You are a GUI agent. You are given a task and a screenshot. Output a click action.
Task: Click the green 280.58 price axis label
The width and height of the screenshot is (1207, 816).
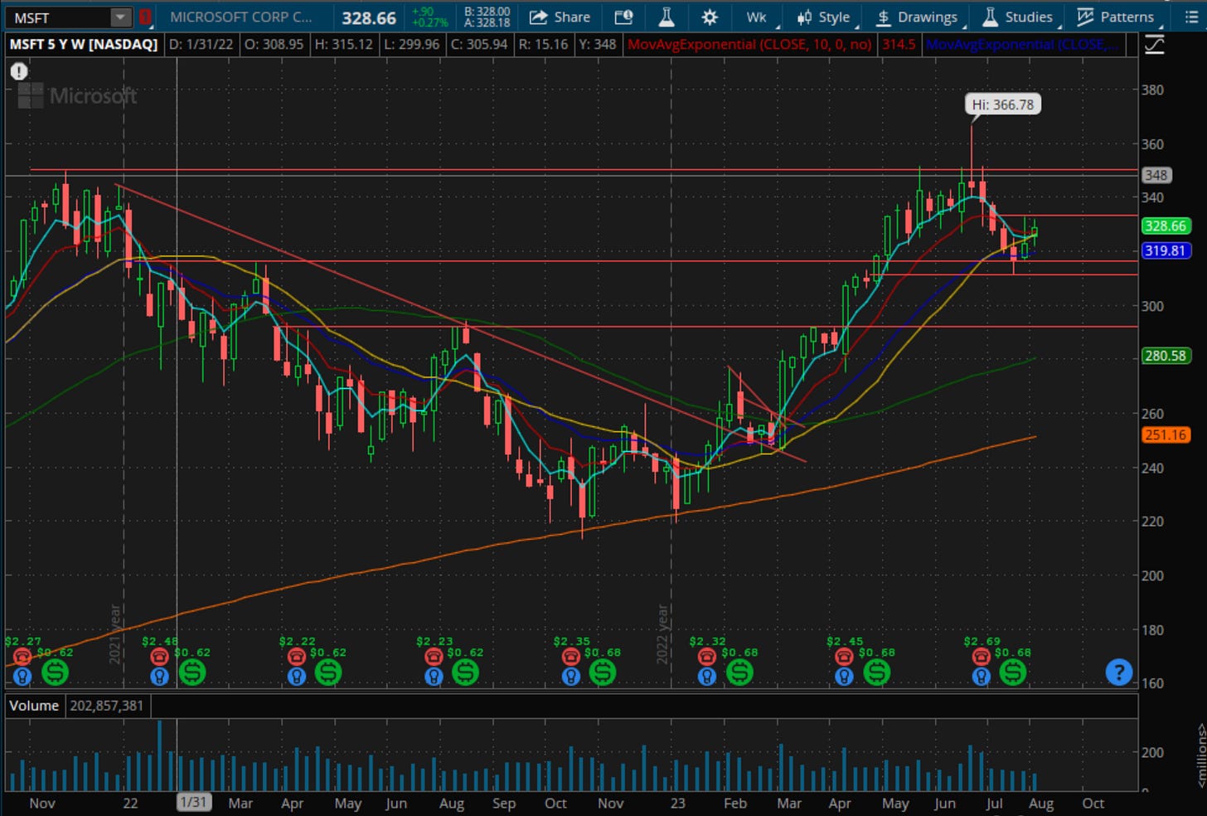(1166, 356)
